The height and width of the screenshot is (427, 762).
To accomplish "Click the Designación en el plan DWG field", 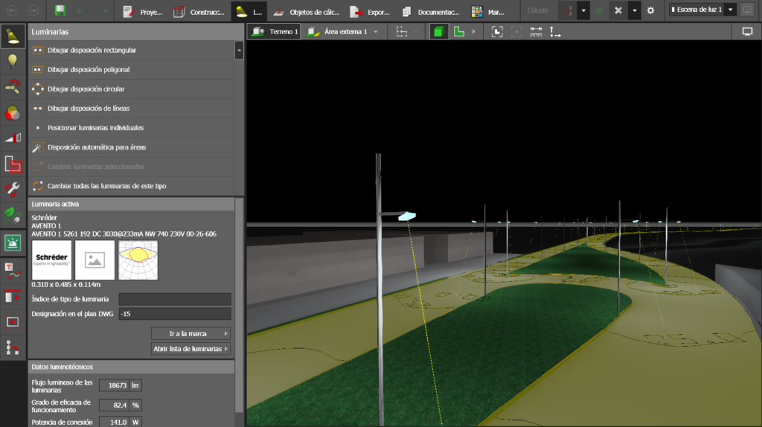I will (x=174, y=314).
